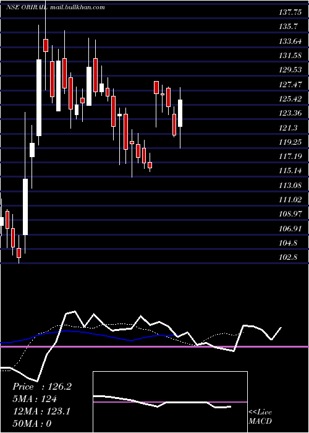Click the 119.25 price axis label
The width and height of the screenshot is (309, 433).
coord(290,142)
